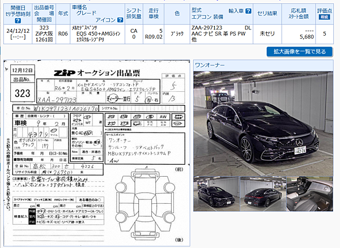The image size is (340, 248).
Task: Click 応札額 スタート金額 column header
Action: 299,14
